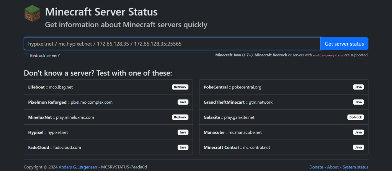The height and width of the screenshot is (171, 392).
Task: Click the Java badge on Manacube row
Action: tap(358, 132)
